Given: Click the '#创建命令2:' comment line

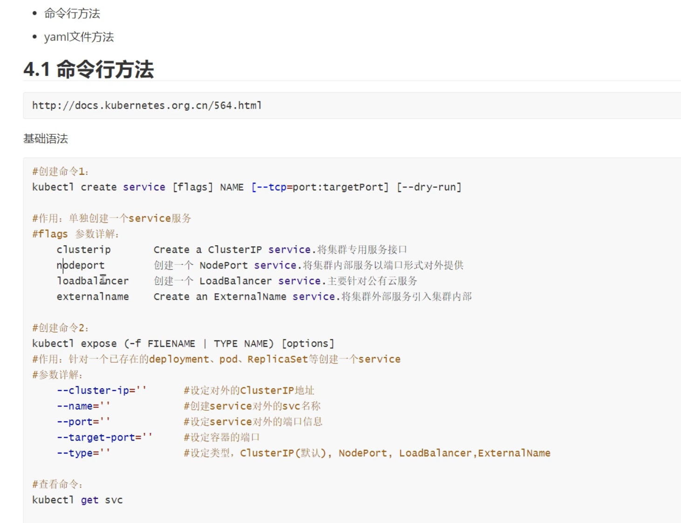Looking at the screenshot, I should tap(60, 328).
